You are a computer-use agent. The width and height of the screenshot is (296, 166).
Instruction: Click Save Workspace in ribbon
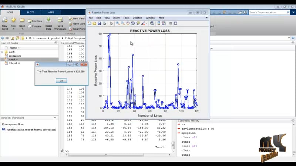click(x=60, y=24)
